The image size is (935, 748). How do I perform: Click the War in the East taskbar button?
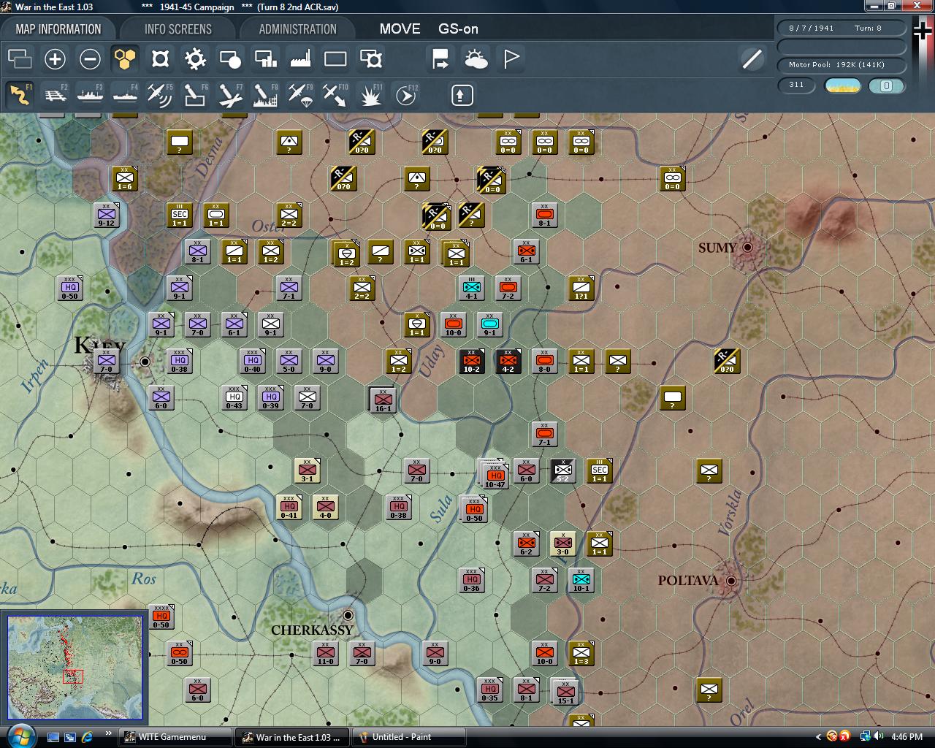[x=292, y=737]
